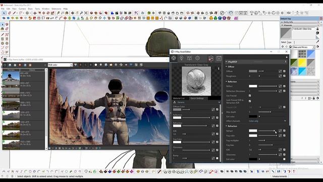
Task: Collapse the VRayBRDF layer header
Action: (227, 62)
